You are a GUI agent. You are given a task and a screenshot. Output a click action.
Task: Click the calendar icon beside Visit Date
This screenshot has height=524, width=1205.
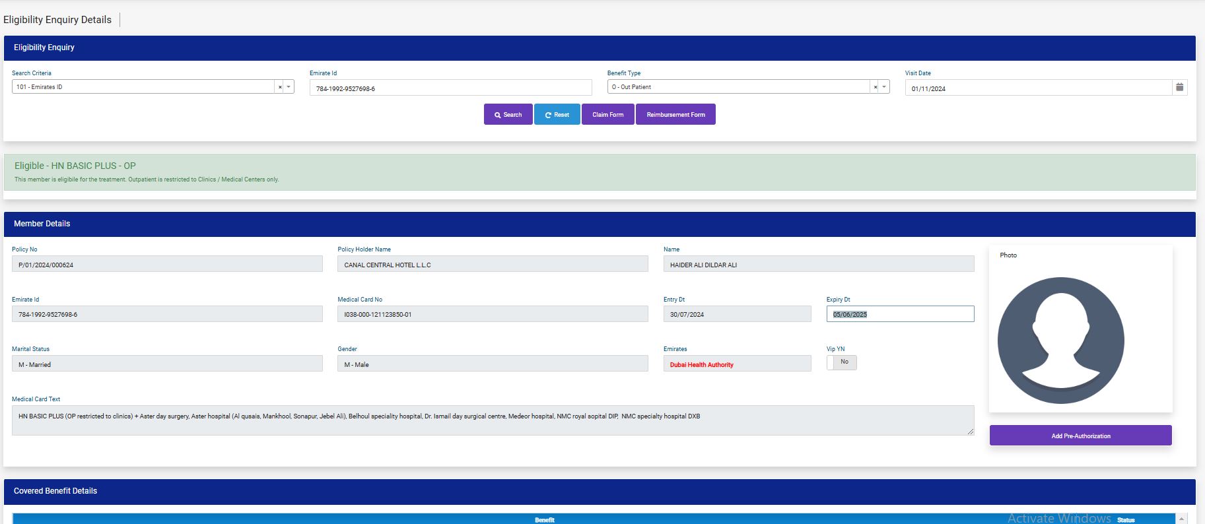pos(1179,87)
